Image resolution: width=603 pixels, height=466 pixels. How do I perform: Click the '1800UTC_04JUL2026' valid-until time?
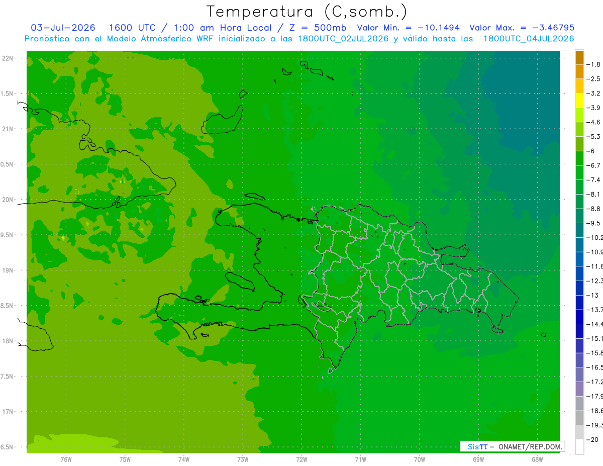coord(529,39)
